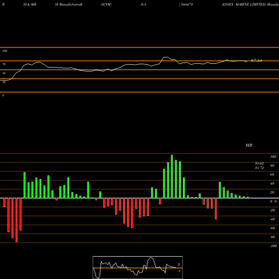
Task: Click the tallest green MR histogram bar
Action: tap(172, 176)
